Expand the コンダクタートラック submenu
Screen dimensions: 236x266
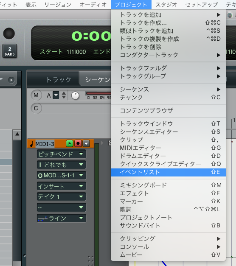coord(168,55)
